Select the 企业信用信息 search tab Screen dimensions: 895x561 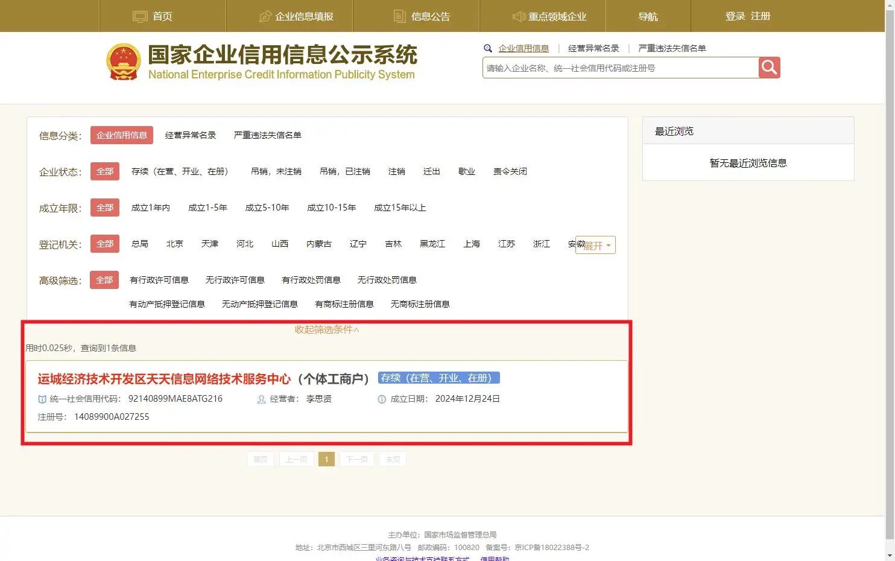[x=523, y=48]
